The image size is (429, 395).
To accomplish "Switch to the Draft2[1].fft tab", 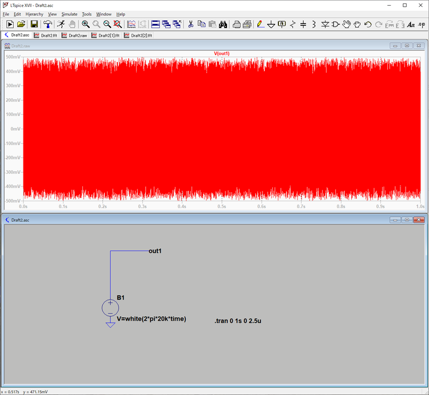I will 106,35.
